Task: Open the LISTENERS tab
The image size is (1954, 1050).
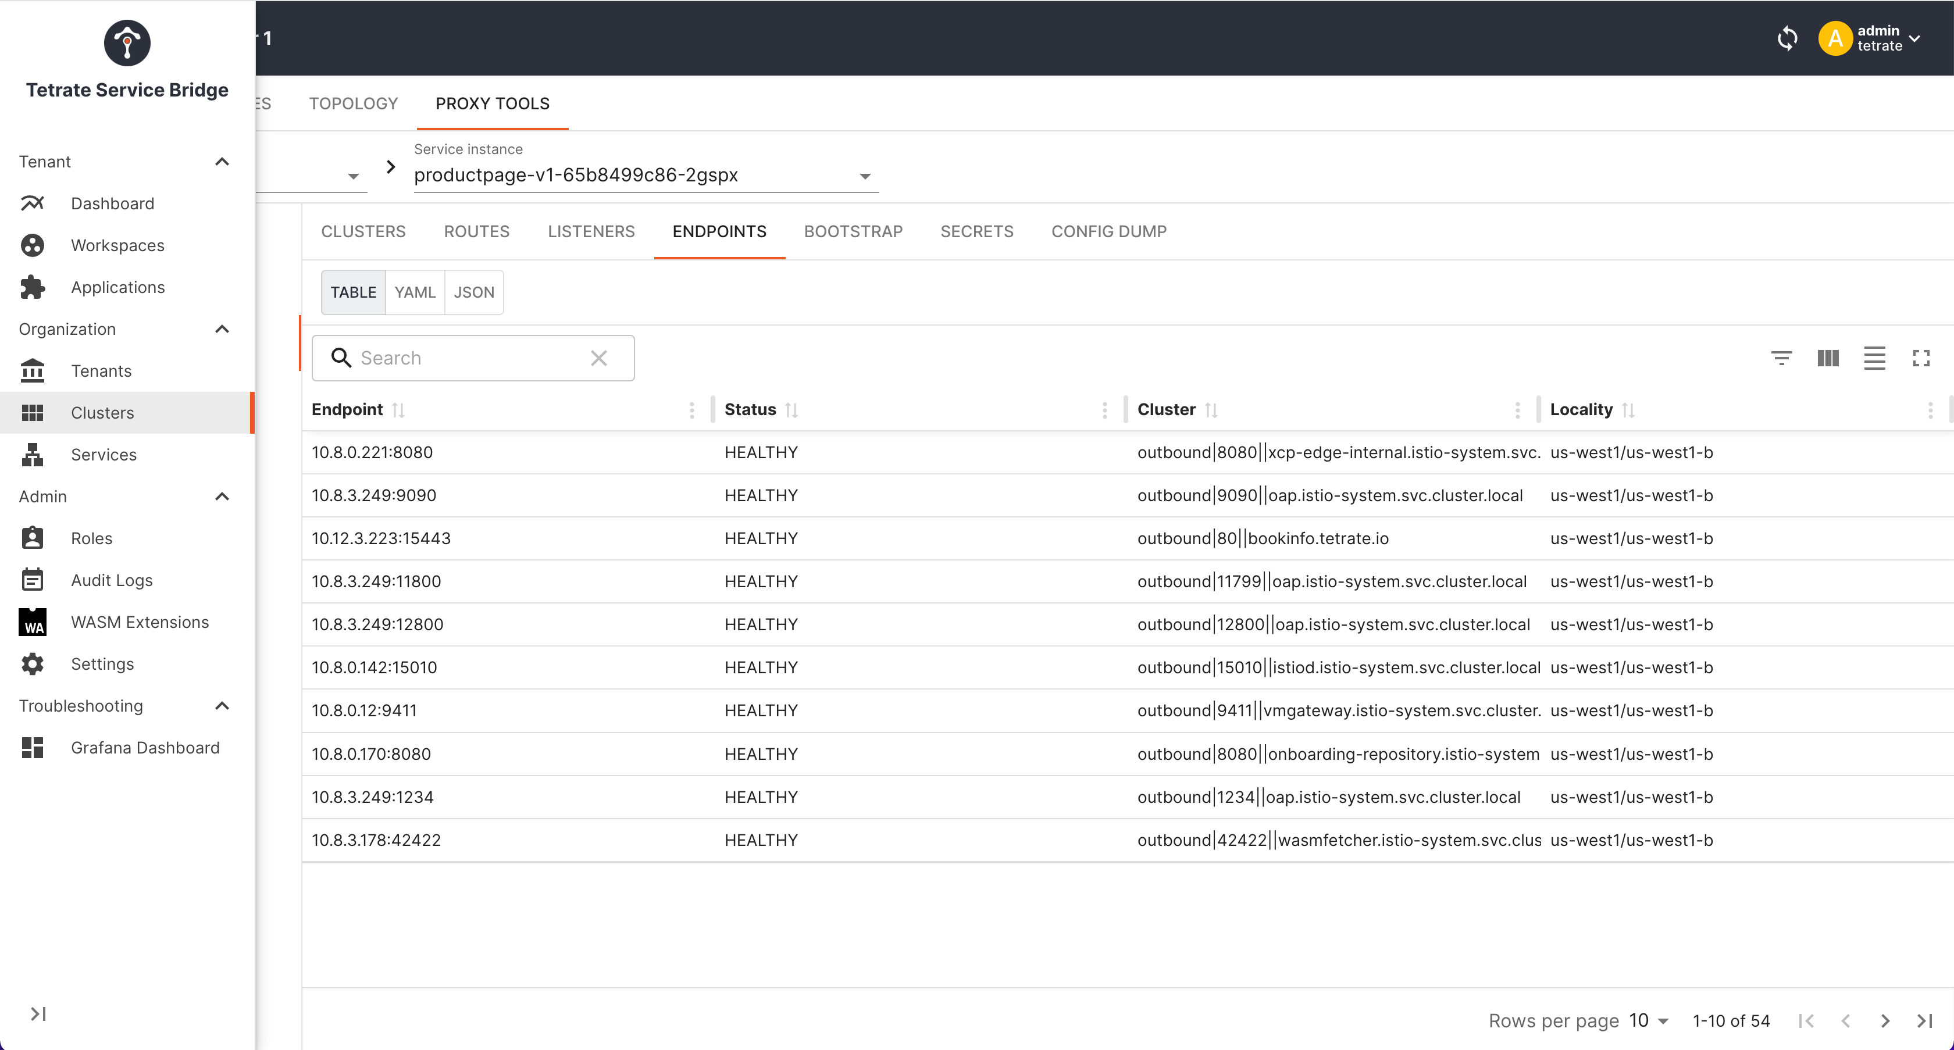Action: 591,231
